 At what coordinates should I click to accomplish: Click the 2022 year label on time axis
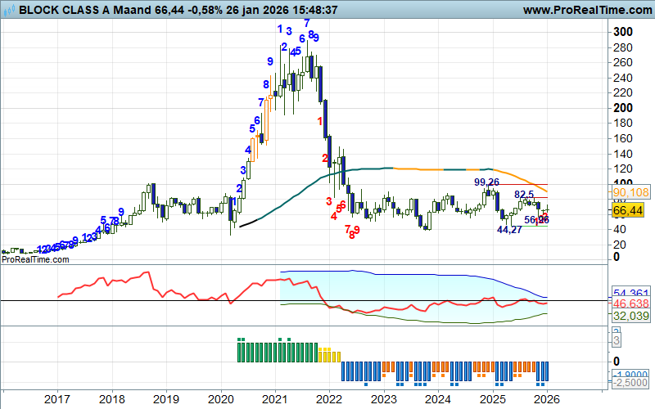click(x=328, y=399)
